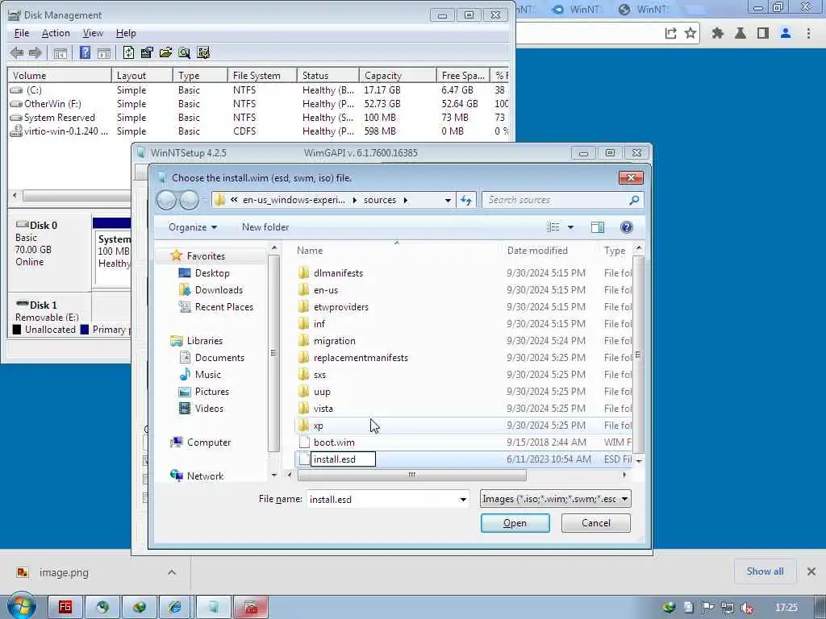Open Action menu in Disk Management
Viewport: 826px width, 619px height.
(x=56, y=33)
